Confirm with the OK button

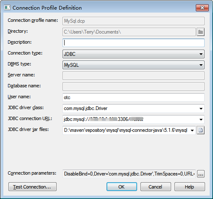(x=122, y=187)
